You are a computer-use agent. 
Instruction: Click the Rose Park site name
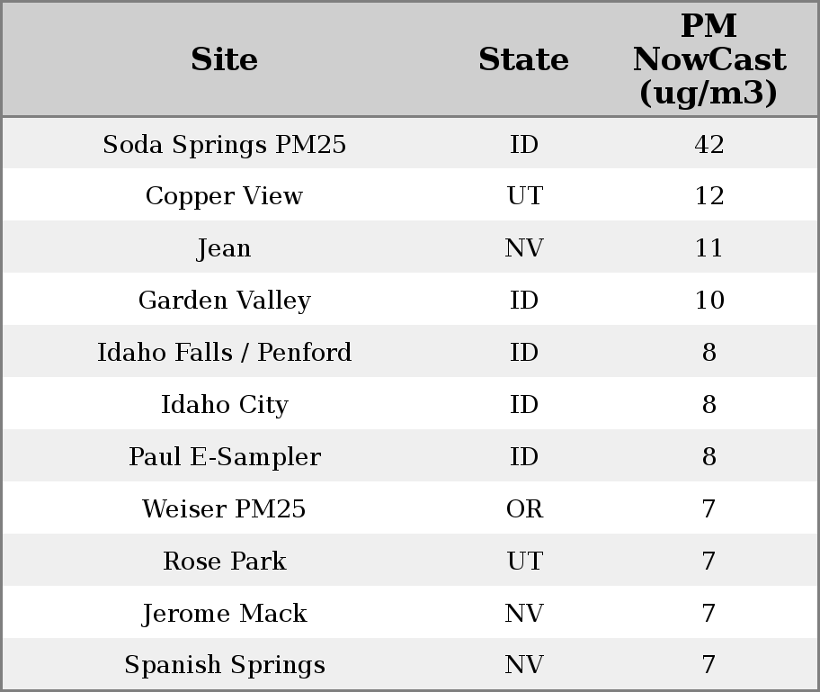(224, 562)
